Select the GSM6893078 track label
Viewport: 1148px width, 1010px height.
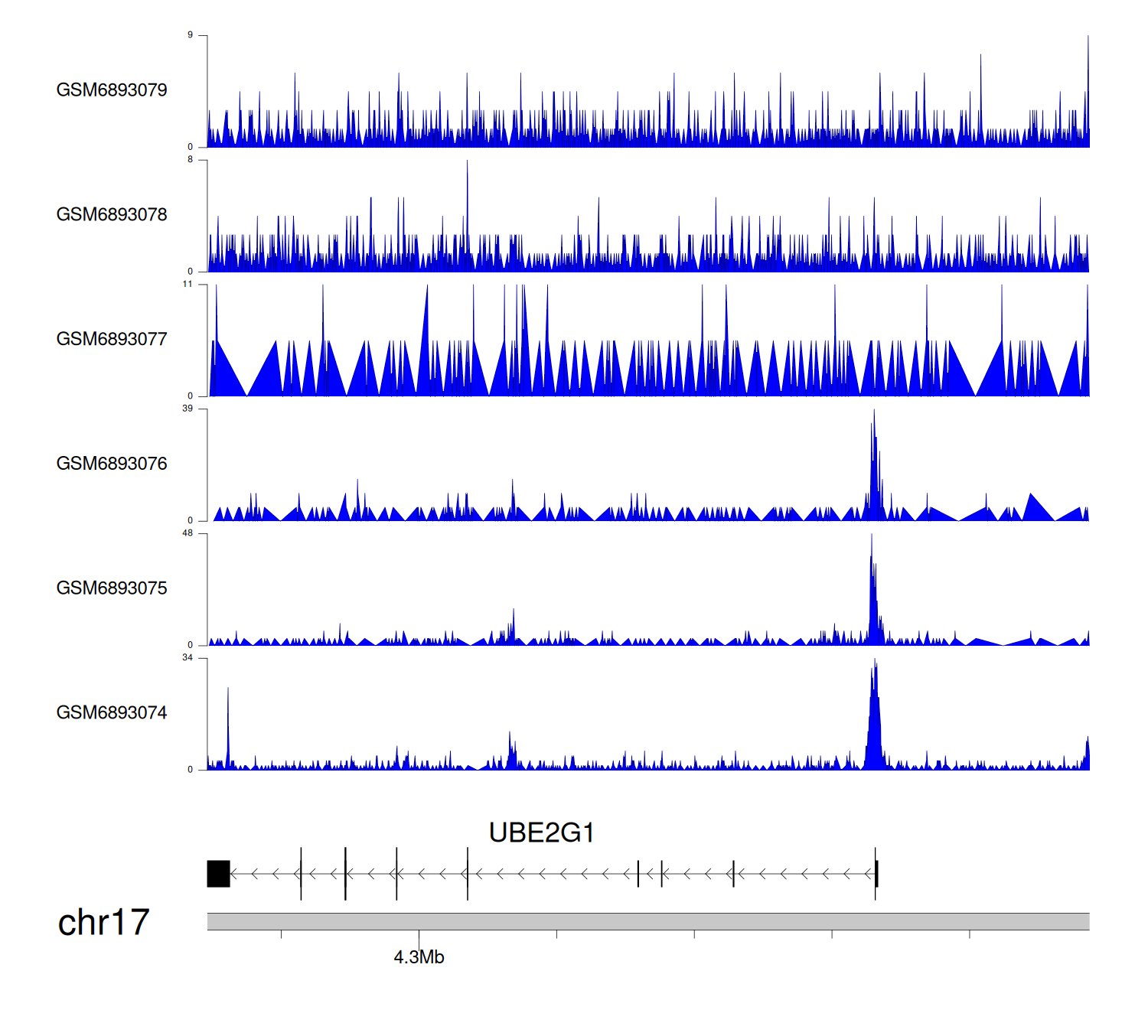pyautogui.click(x=112, y=215)
